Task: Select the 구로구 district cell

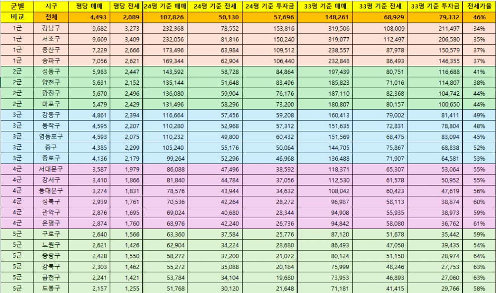Action: [x=51, y=234]
